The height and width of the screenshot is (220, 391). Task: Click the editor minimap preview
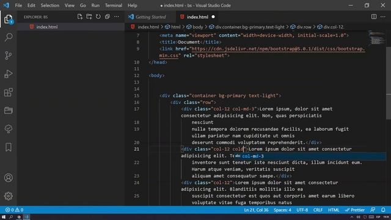[x=377, y=38]
